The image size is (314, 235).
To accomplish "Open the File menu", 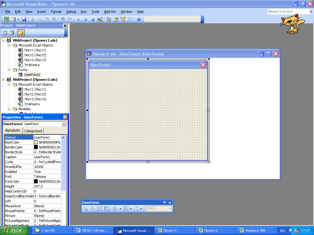I will 8,12.
